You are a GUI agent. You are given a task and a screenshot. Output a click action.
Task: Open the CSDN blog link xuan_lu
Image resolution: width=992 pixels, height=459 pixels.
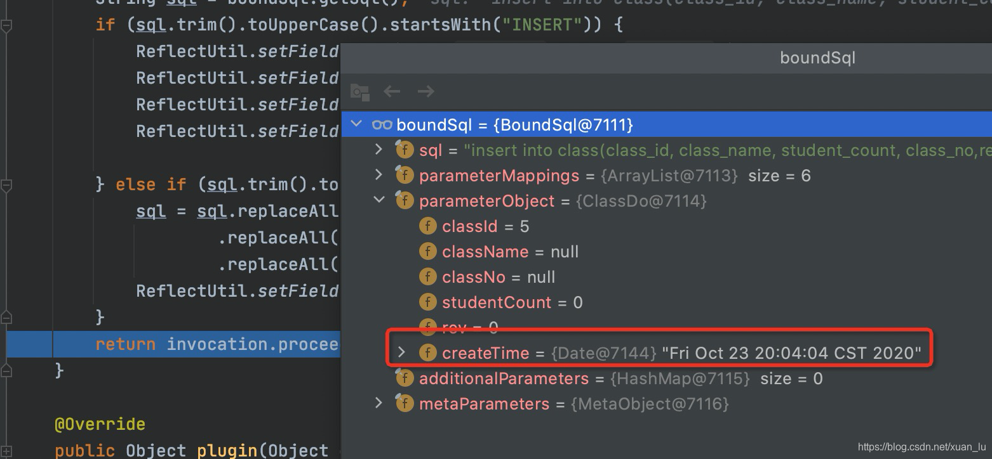click(922, 446)
